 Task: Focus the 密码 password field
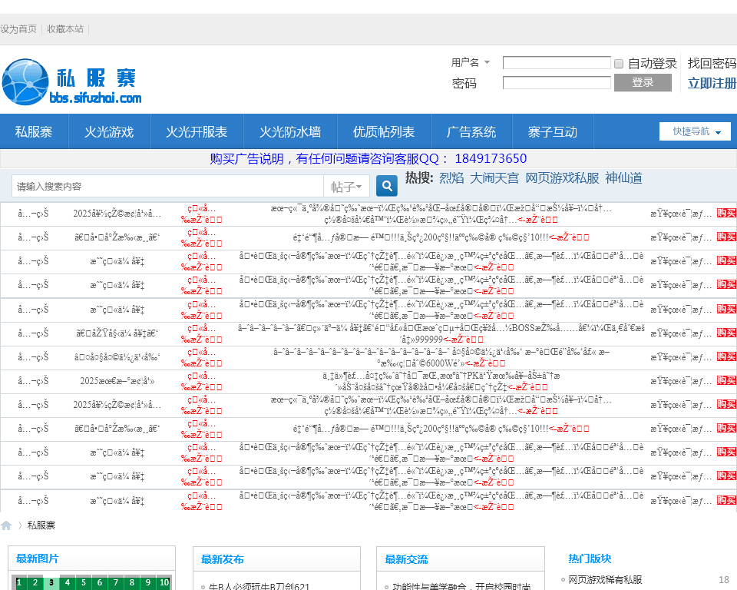click(557, 83)
